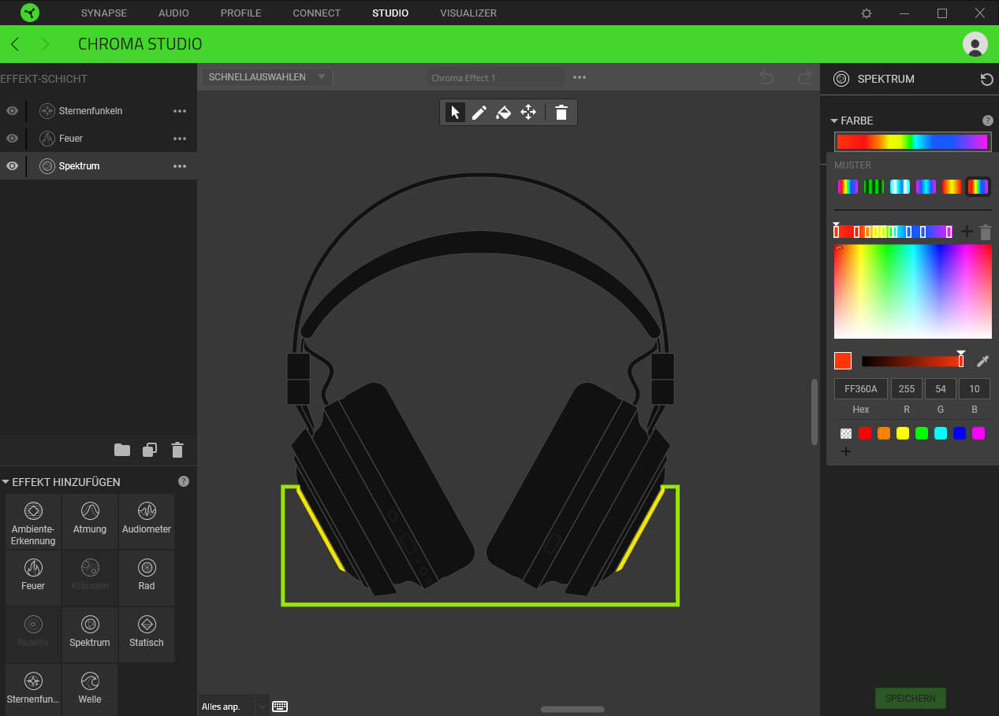
Task: Click the Chroma Effect 1 name field
Action: pos(495,78)
